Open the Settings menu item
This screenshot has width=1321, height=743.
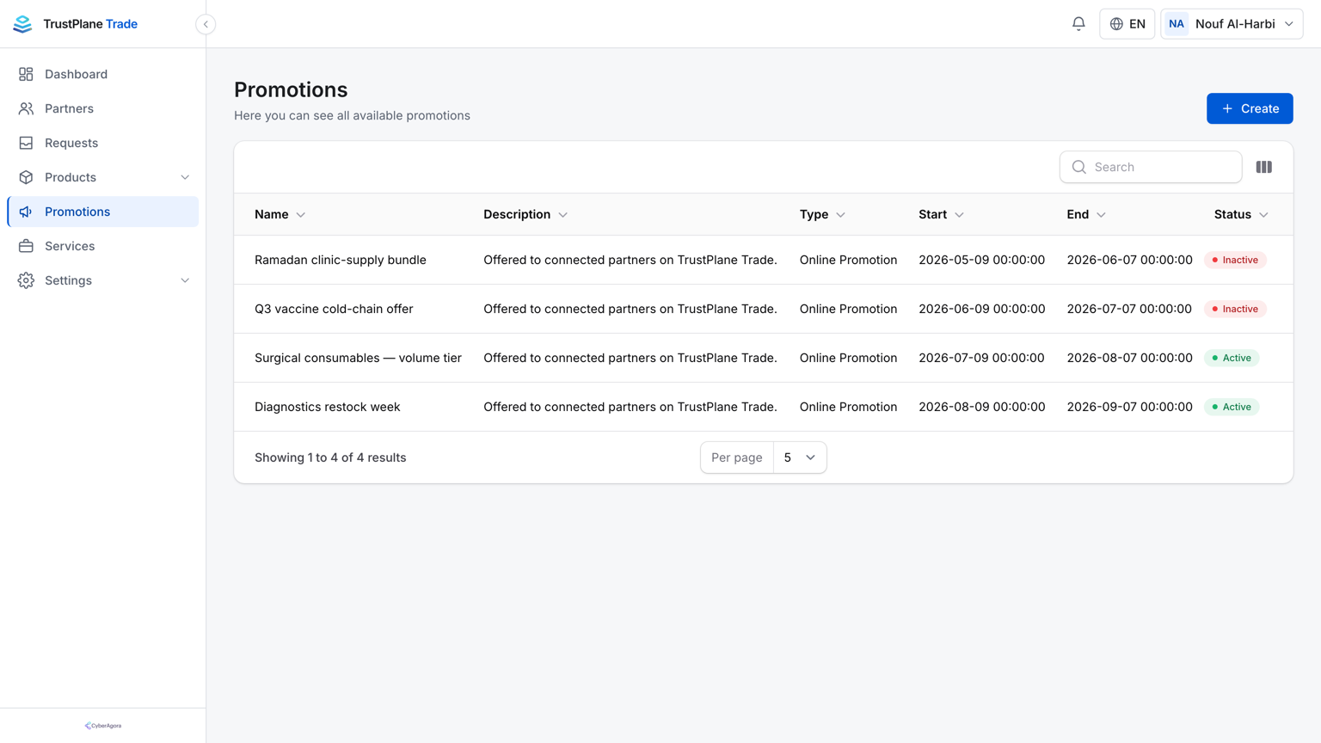tap(102, 280)
